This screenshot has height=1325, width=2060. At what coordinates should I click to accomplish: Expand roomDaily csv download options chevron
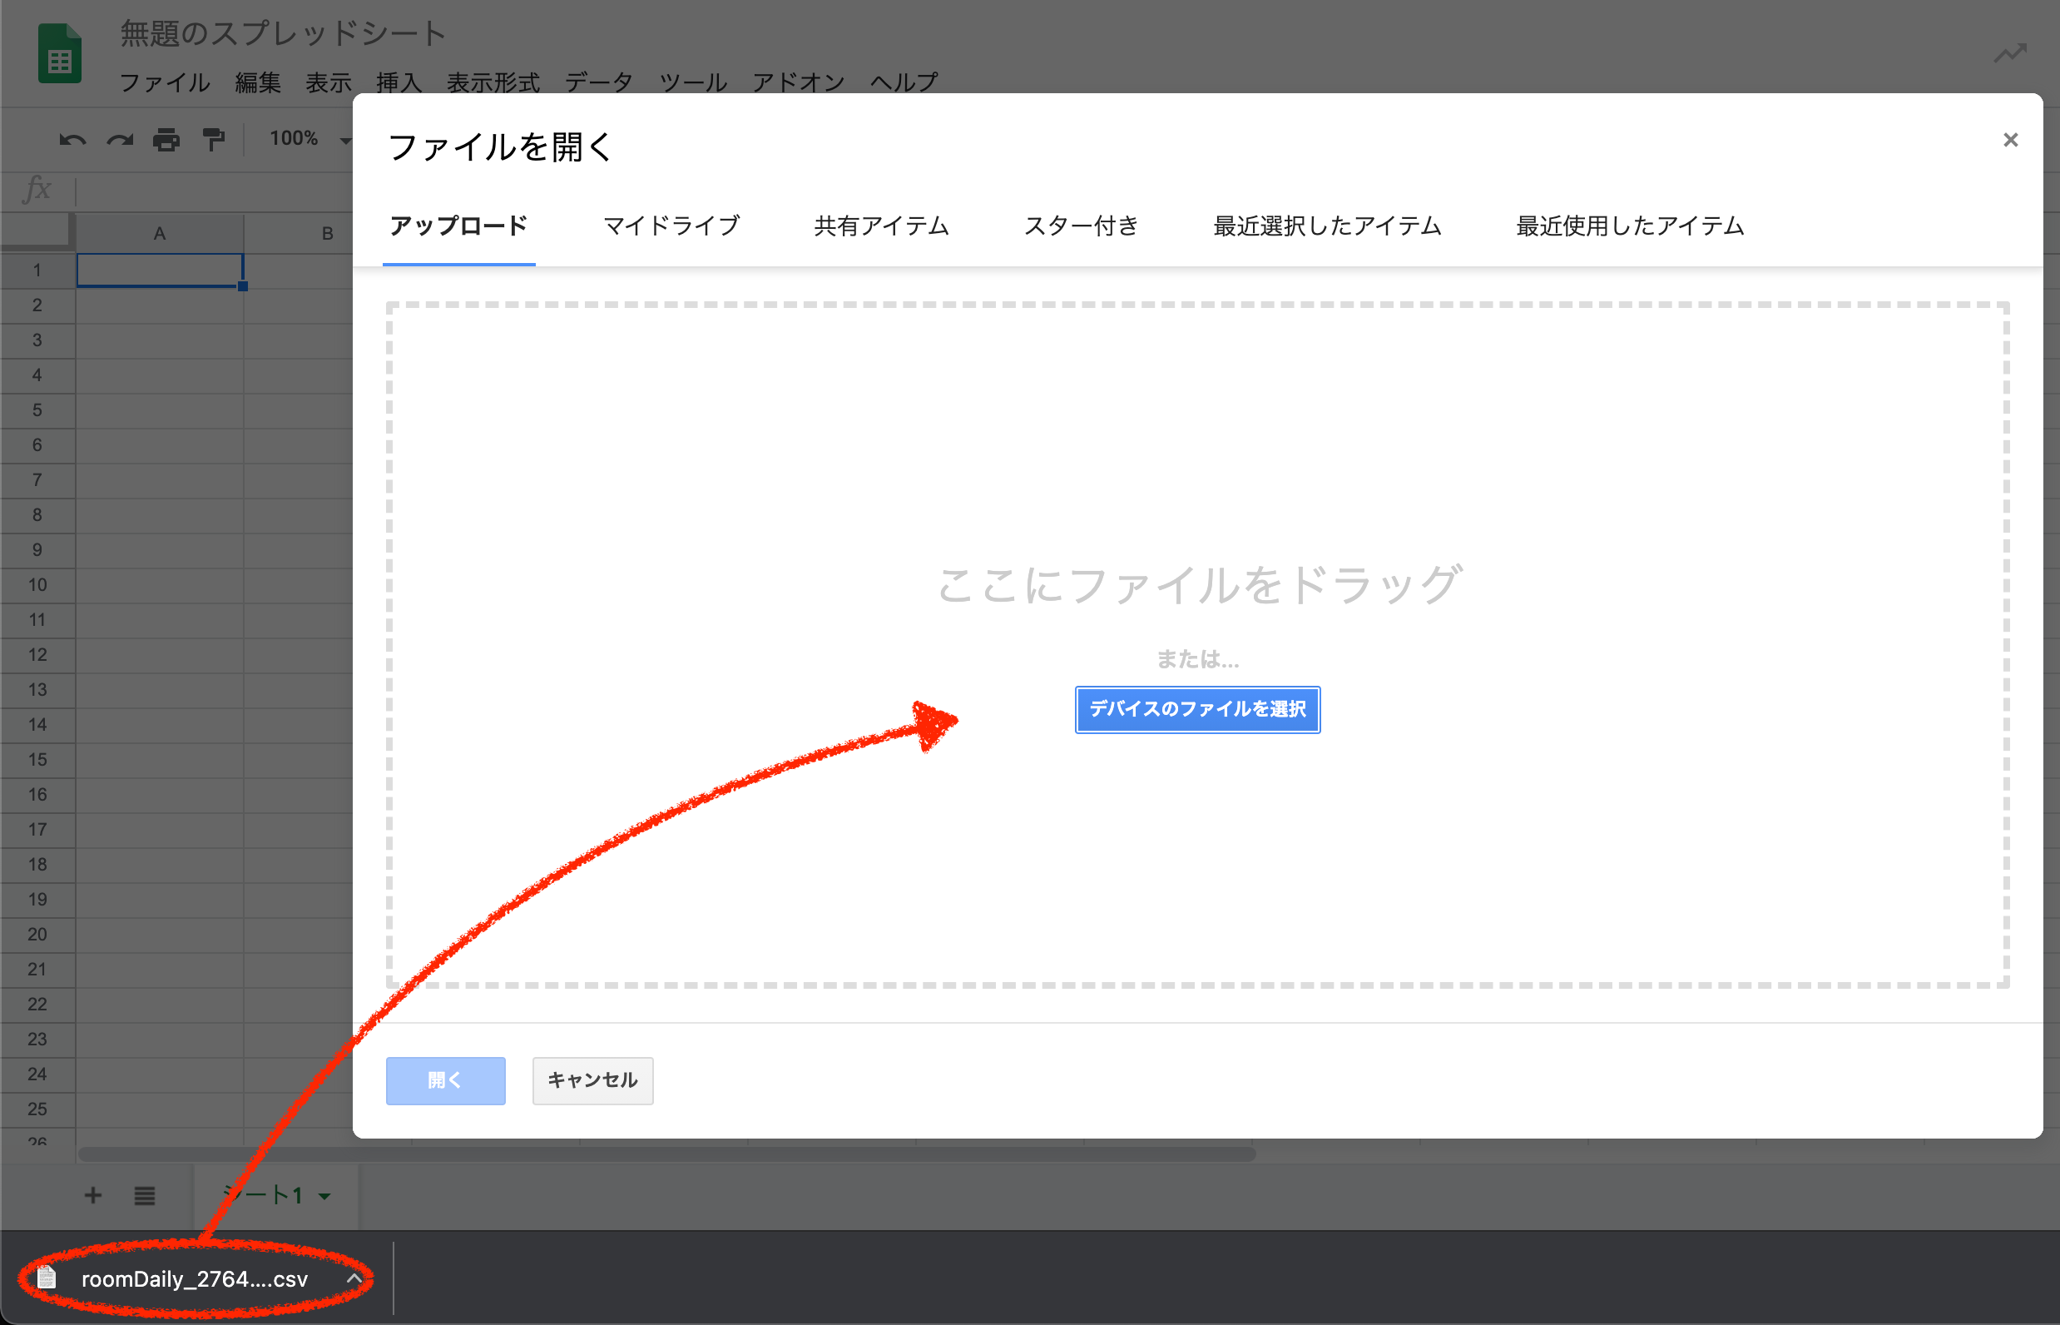point(354,1278)
